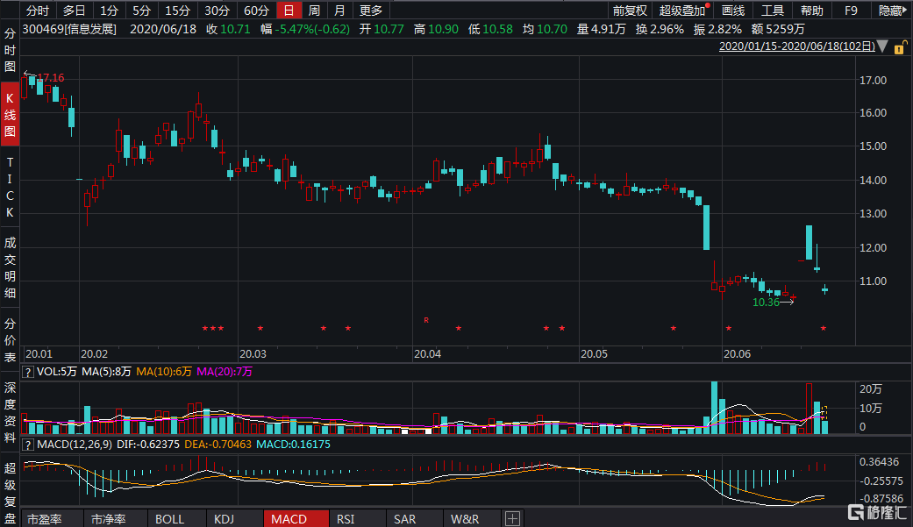Open 分时图 in the left sidebar
Viewport: 913px width, 527px height.
[10, 50]
